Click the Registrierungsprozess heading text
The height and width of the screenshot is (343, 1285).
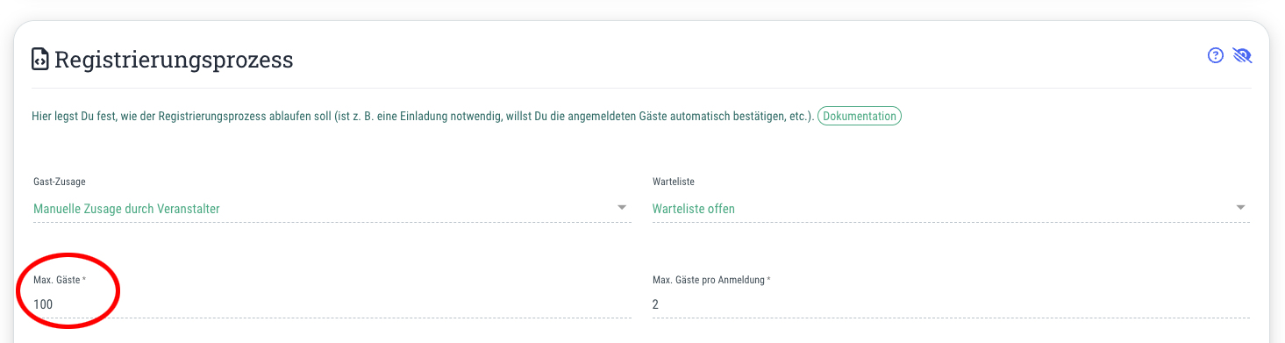point(174,61)
